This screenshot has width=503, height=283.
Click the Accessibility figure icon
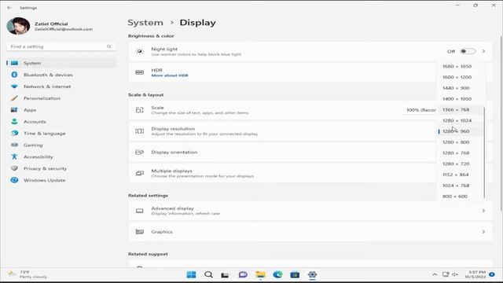14,156
